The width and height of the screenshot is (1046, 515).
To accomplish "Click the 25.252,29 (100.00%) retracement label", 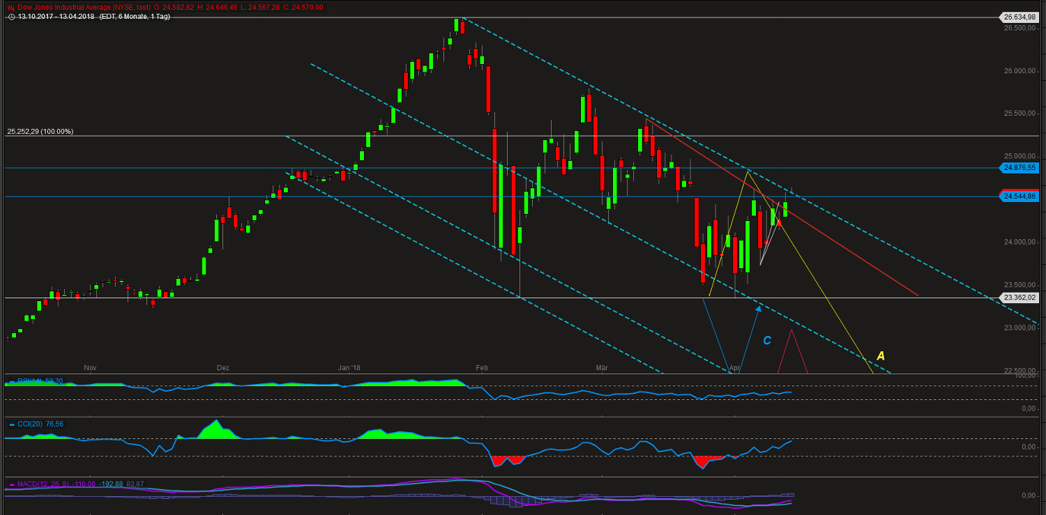I will [x=40, y=131].
